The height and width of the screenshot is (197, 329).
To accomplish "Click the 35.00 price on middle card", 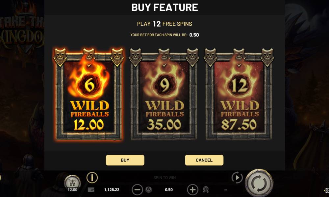I will (164, 124).
